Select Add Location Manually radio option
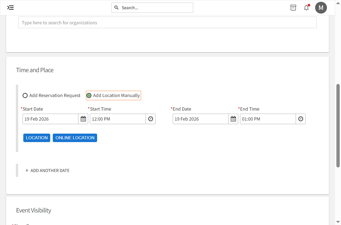Image resolution: width=341 pixels, height=225 pixels. point(89,95)
